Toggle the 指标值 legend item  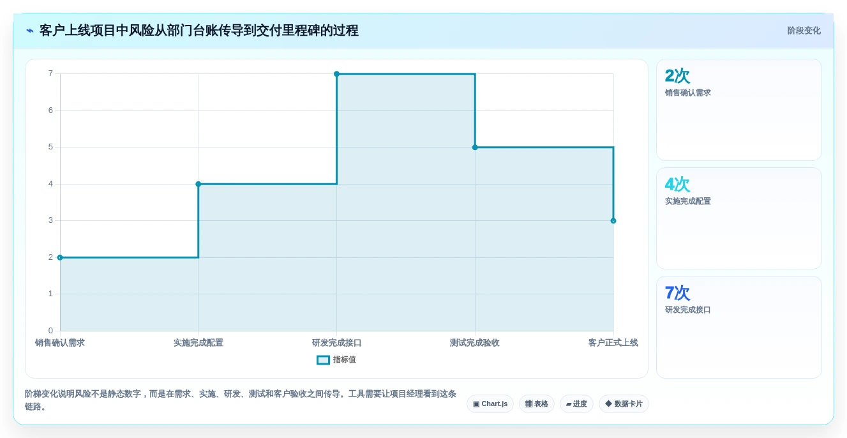[x=336, y=360]
